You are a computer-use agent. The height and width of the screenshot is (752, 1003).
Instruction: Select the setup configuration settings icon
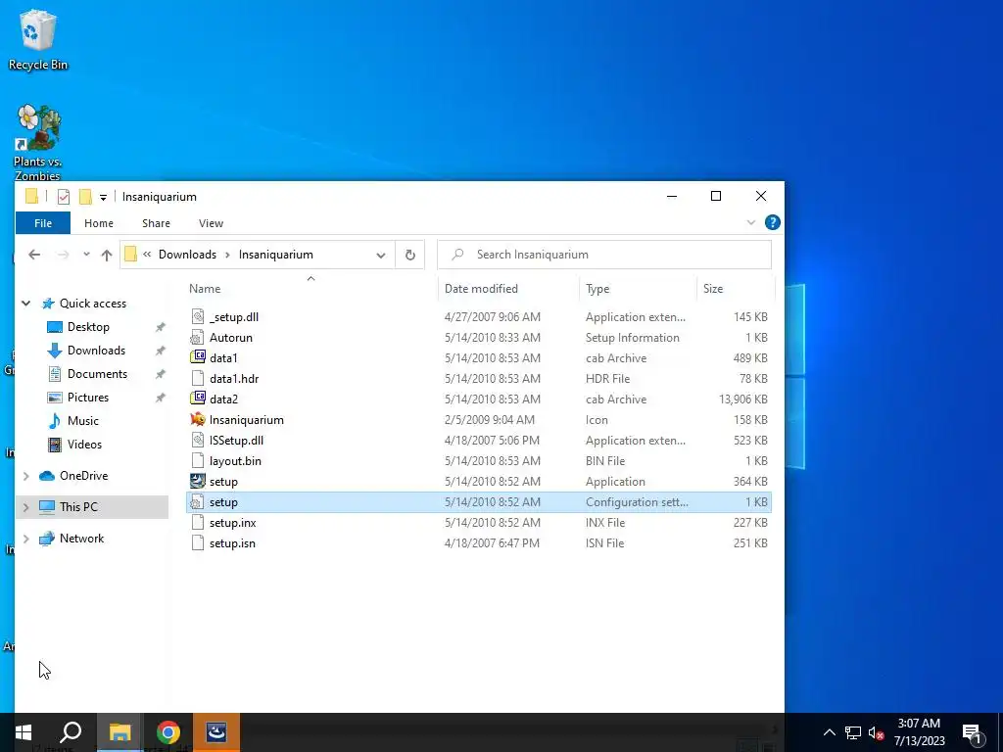tap(198, 502)
